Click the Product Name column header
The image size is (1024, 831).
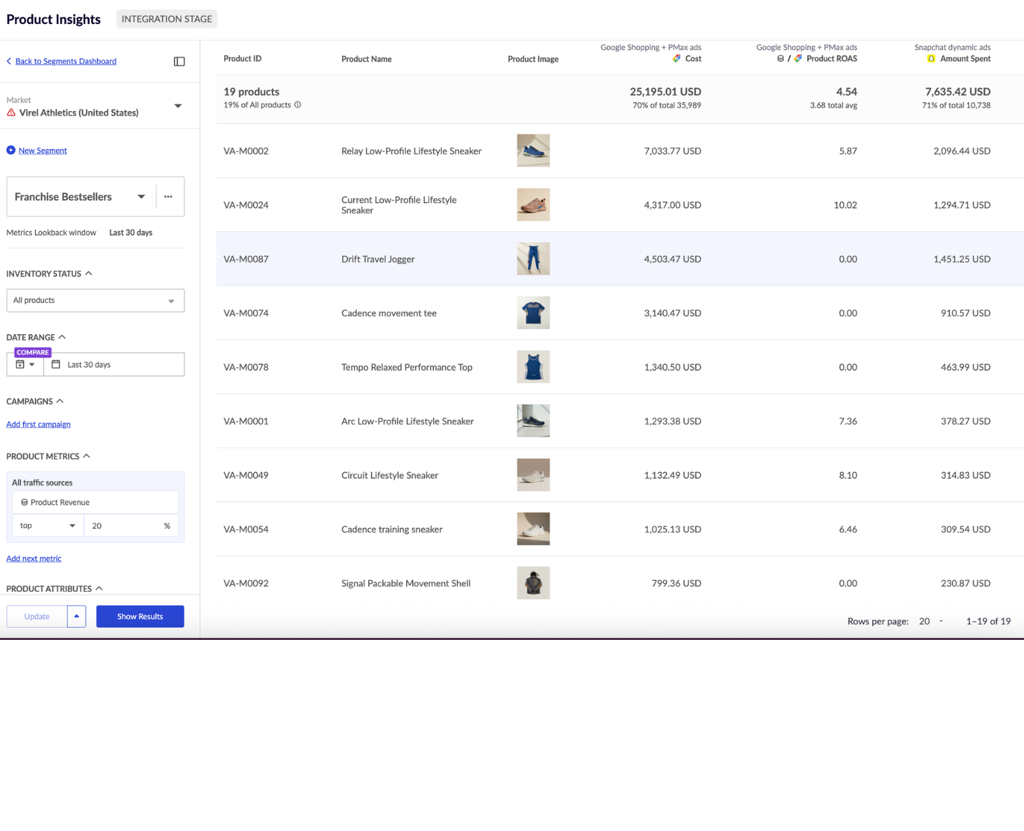[x=366, y=59]
